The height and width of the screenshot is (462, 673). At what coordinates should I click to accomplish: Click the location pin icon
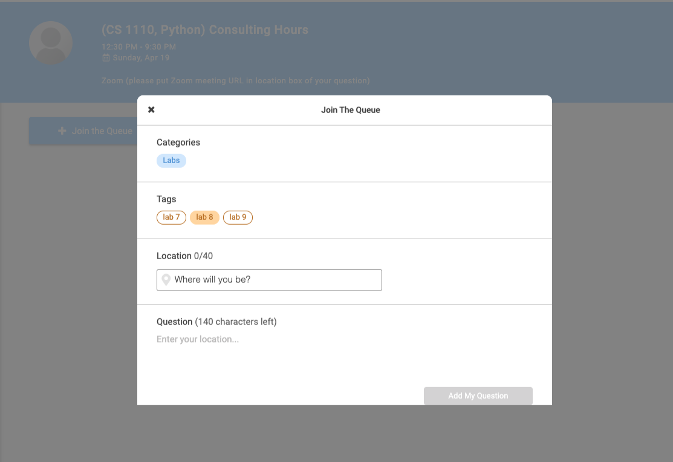pyautogui.click(x=166, y=280)
